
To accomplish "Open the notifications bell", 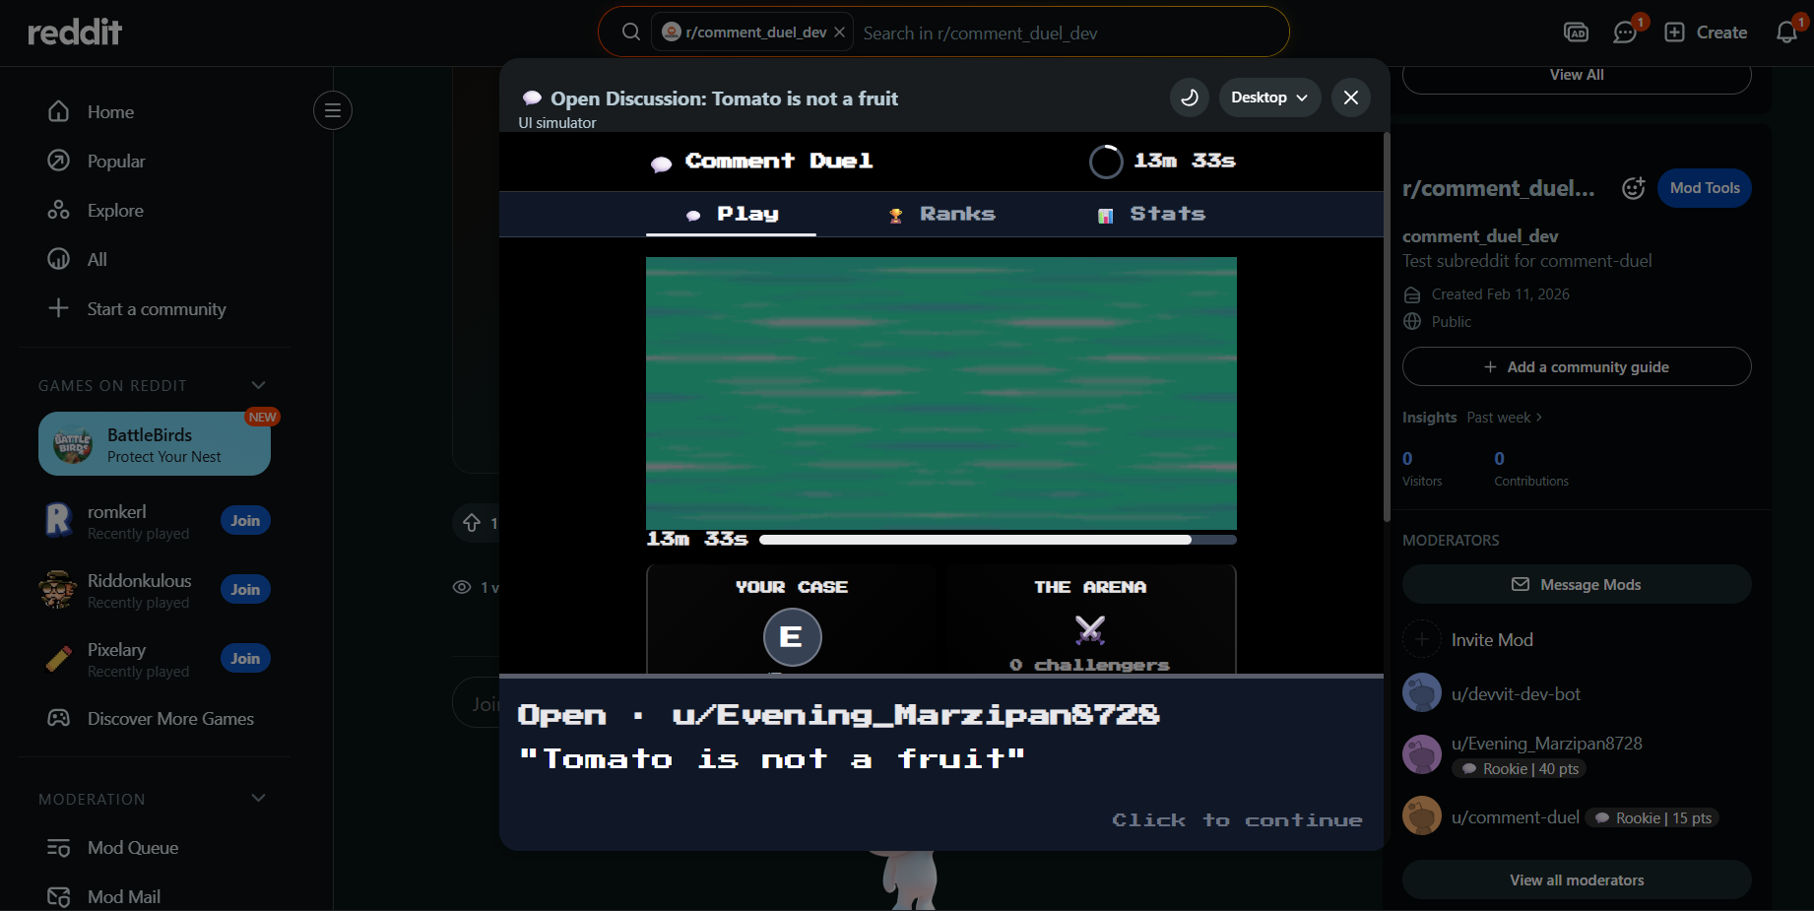I will 1786,33.
